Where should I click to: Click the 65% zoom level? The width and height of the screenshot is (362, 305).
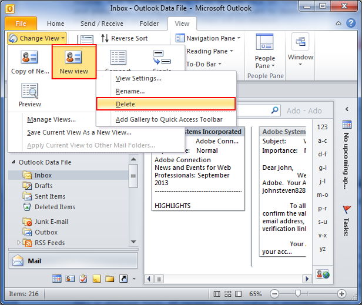pyautogui.click(x=255, y=294)
